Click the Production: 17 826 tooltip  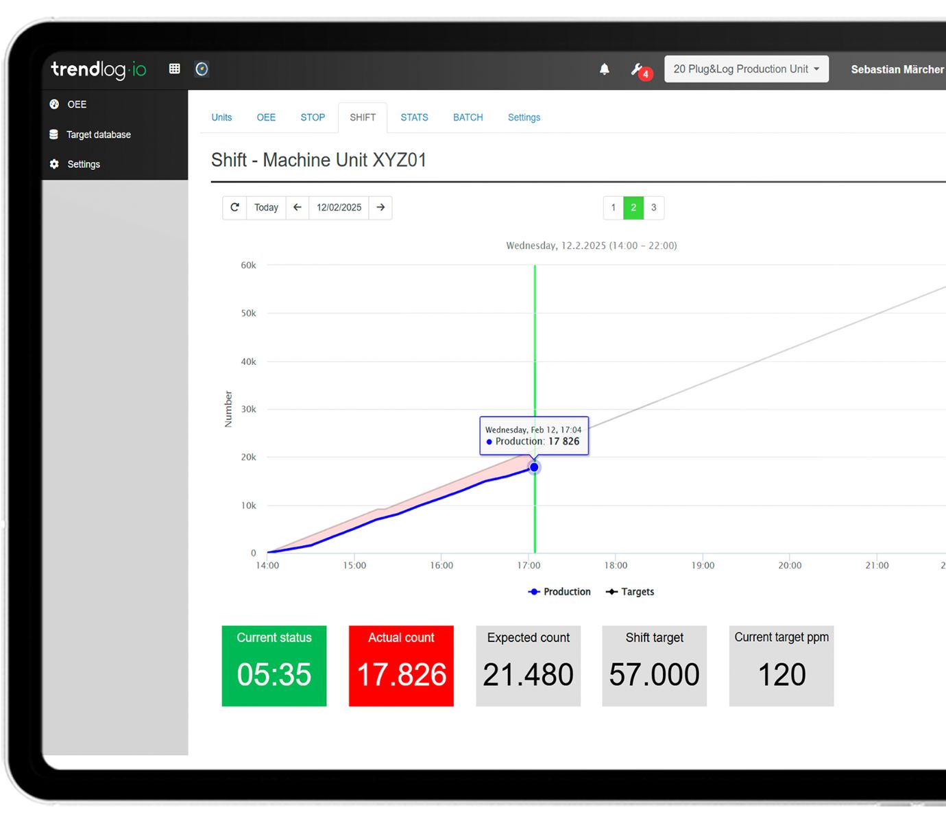[534, 436]
